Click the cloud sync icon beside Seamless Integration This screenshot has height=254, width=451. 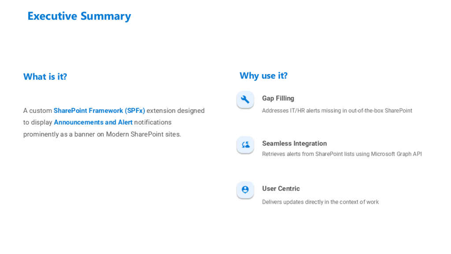point(245,145)
